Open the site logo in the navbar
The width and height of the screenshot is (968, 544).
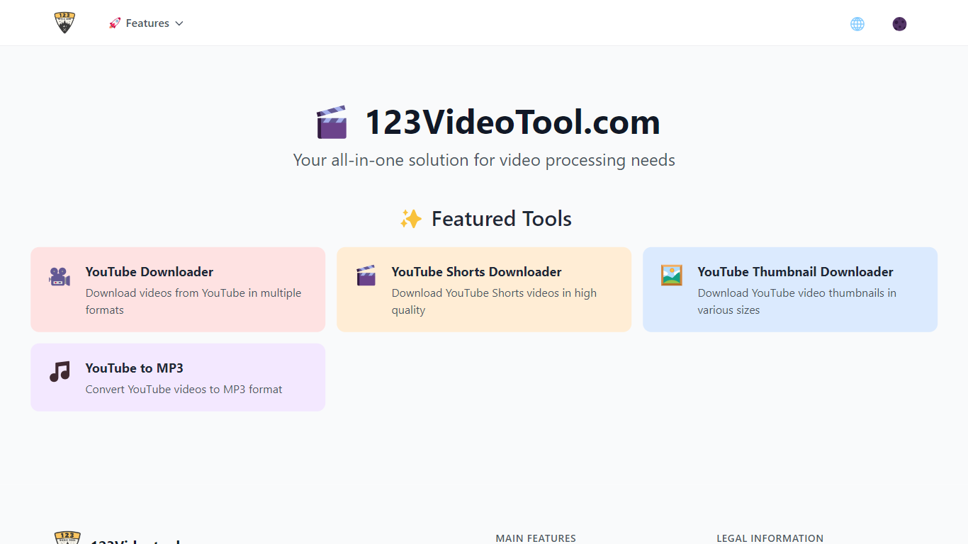pos(64,22)
